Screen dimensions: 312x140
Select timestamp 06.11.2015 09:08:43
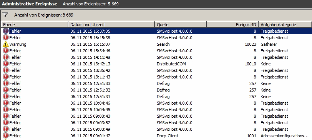90,116
